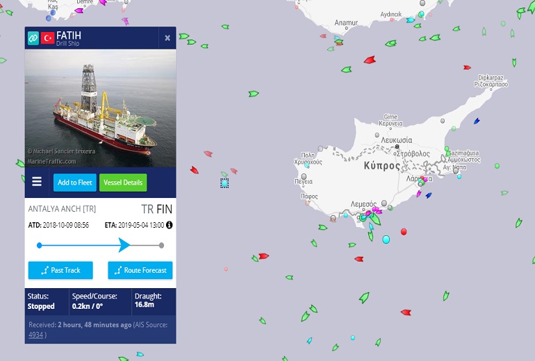Click the red ship left of selected vessel
The image size is (535, 361).
(195, 170)
